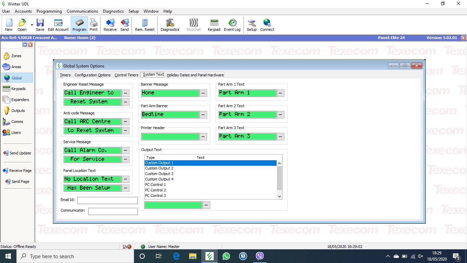Switch to the Control Timers tab
Image resolution: width=467 pixels, height=263 pixels.
[x=126, y=75]
